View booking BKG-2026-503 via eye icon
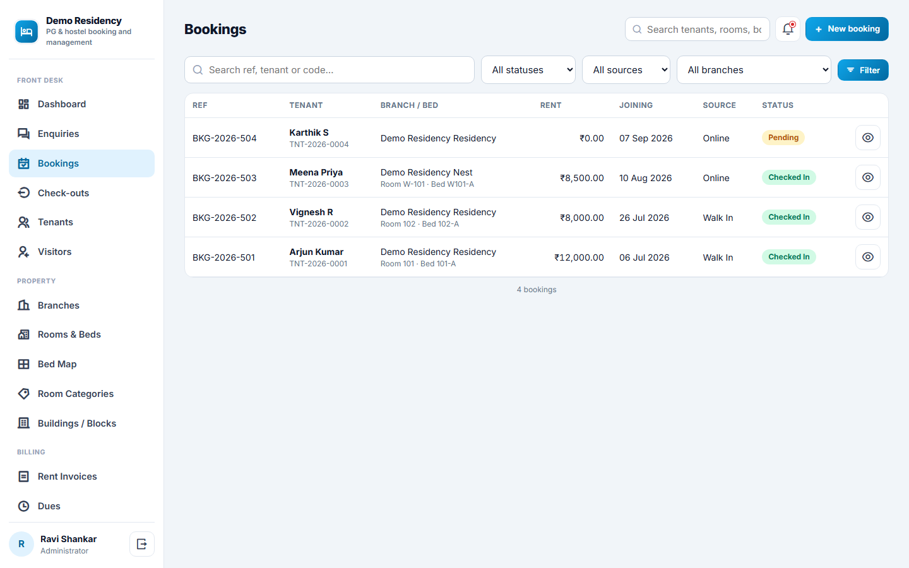This screenshot has height=568, width=909. point(868,177)
